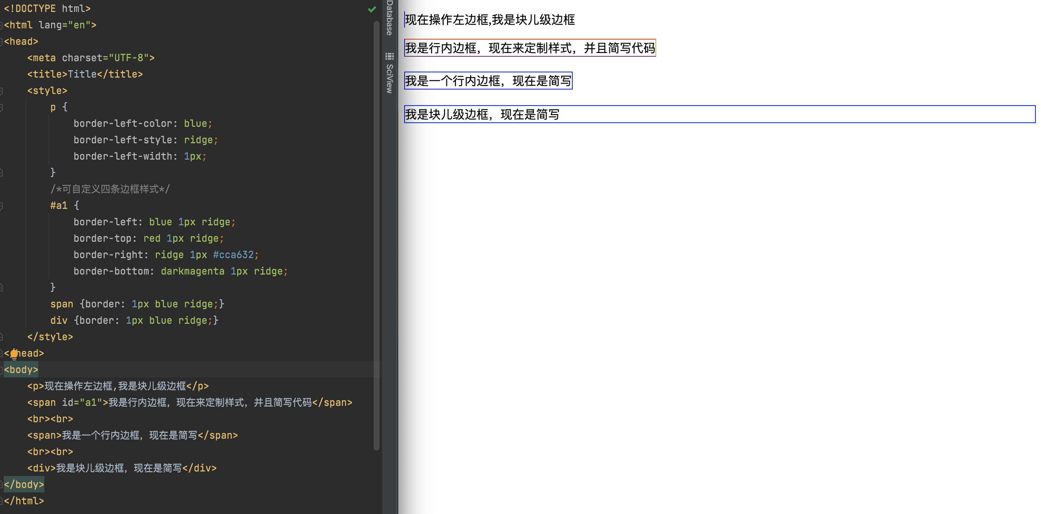Screen dimensions: 1041x514
Task: Click the span id="a1" code line
Action: click(x=189, y=402)
